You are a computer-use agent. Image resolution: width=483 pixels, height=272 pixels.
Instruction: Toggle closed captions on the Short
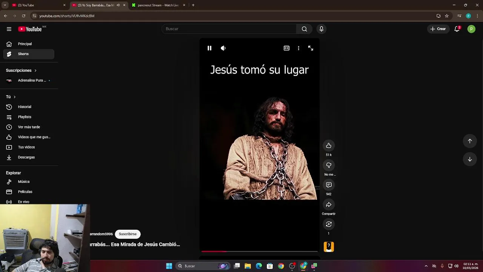coord(286,48)
